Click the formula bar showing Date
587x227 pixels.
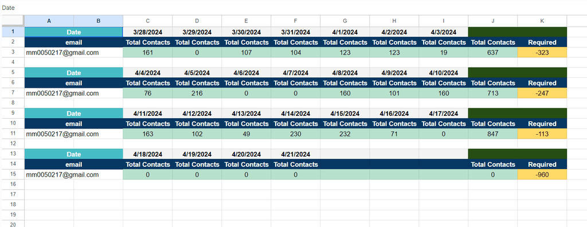[x=293, y=7]
